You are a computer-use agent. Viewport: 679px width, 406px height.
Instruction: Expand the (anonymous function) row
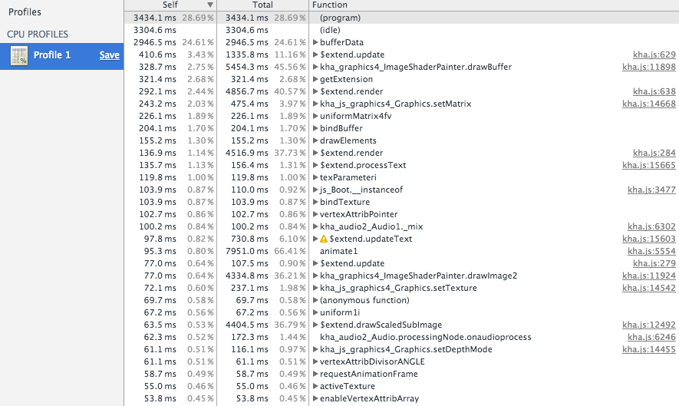[315, 300]
